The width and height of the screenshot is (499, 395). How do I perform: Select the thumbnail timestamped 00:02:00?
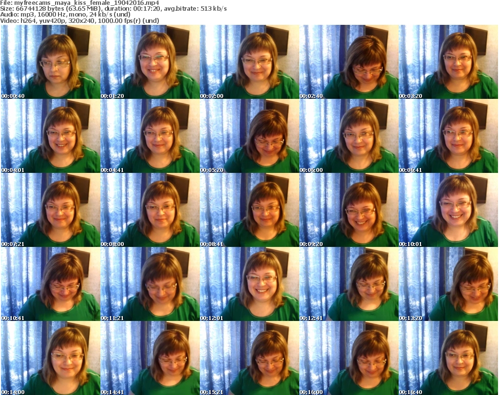click(249, 62)
